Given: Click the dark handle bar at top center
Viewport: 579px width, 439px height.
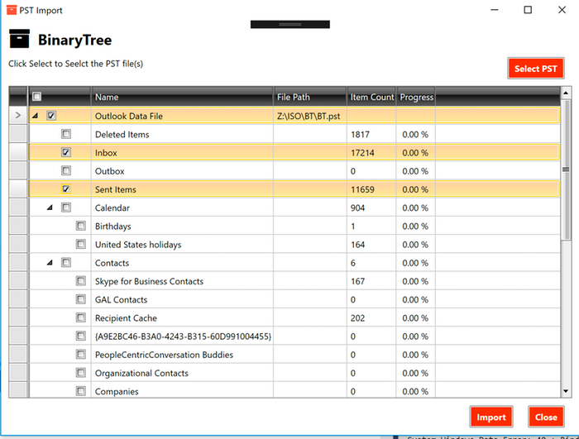Looking at the screenshot, I should pyautogui.click(x=290, y=24).
